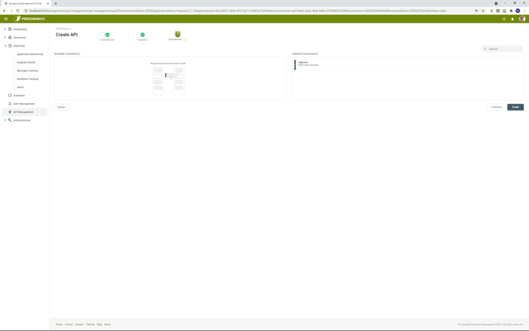Click the Search field above Selected Consumers

501,48
